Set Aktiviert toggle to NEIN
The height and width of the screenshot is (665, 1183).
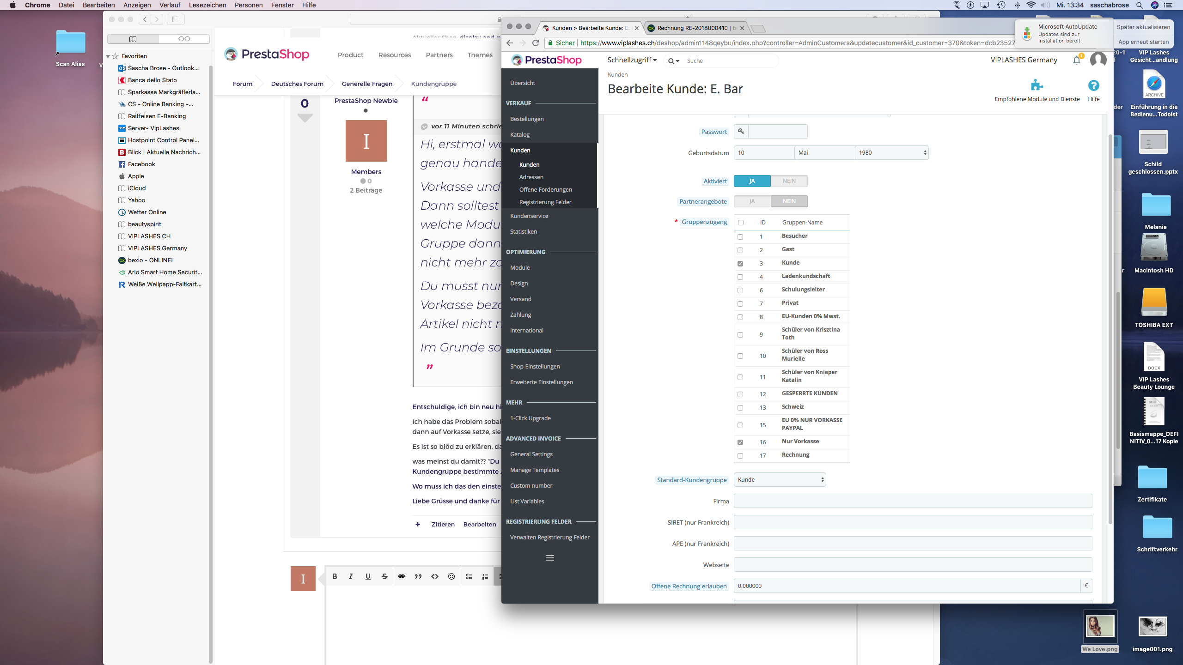[789, 181]
